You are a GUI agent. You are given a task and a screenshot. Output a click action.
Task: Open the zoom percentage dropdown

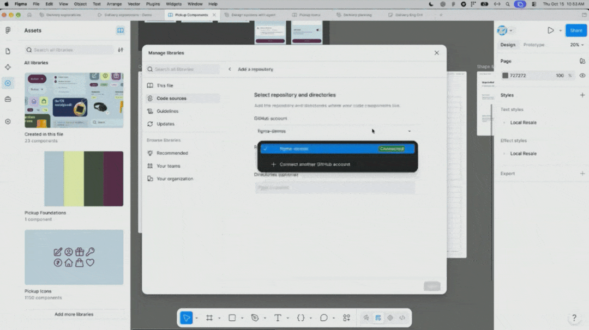coord(576,45)
